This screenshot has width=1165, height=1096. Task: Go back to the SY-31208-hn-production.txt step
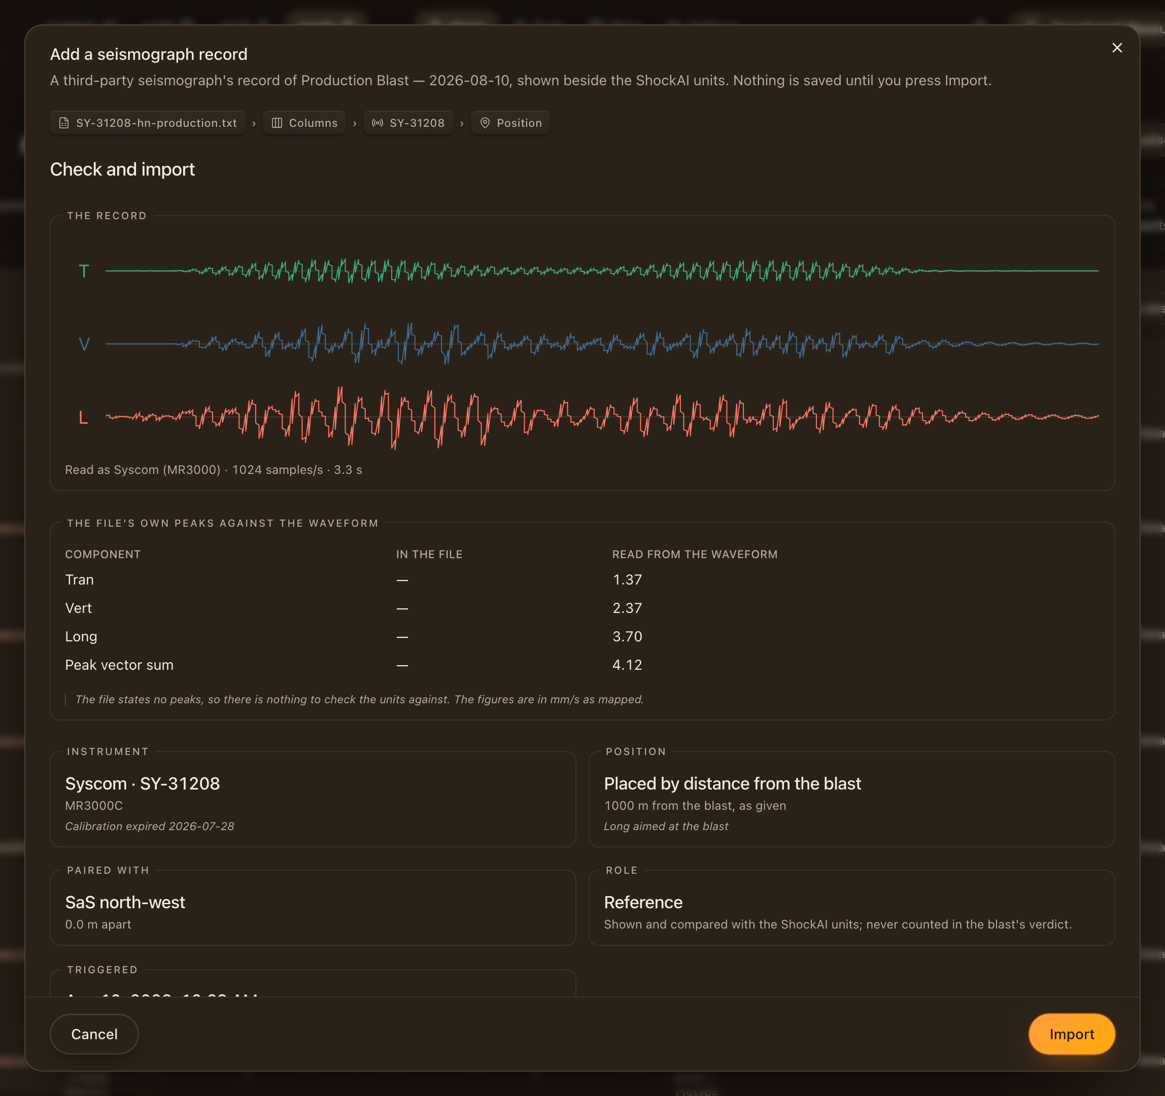tap(148, 123)
